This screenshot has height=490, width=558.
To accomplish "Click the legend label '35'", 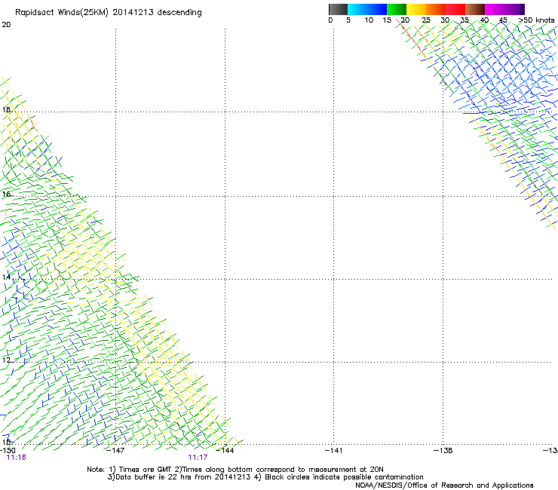I will point(464,20).
